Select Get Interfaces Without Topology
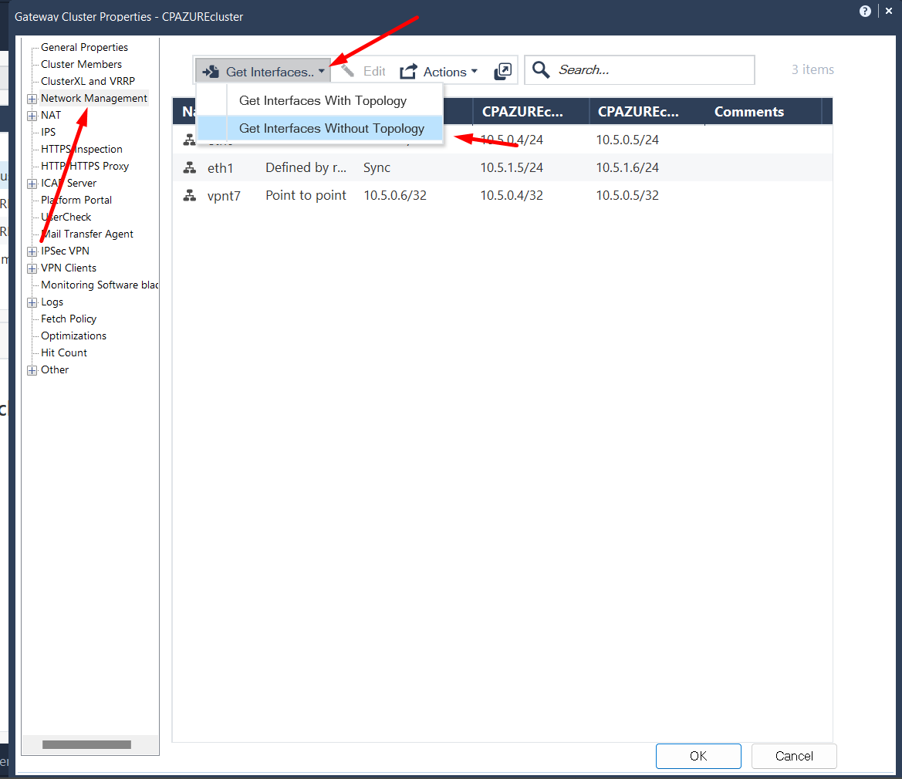 [332, 128]
